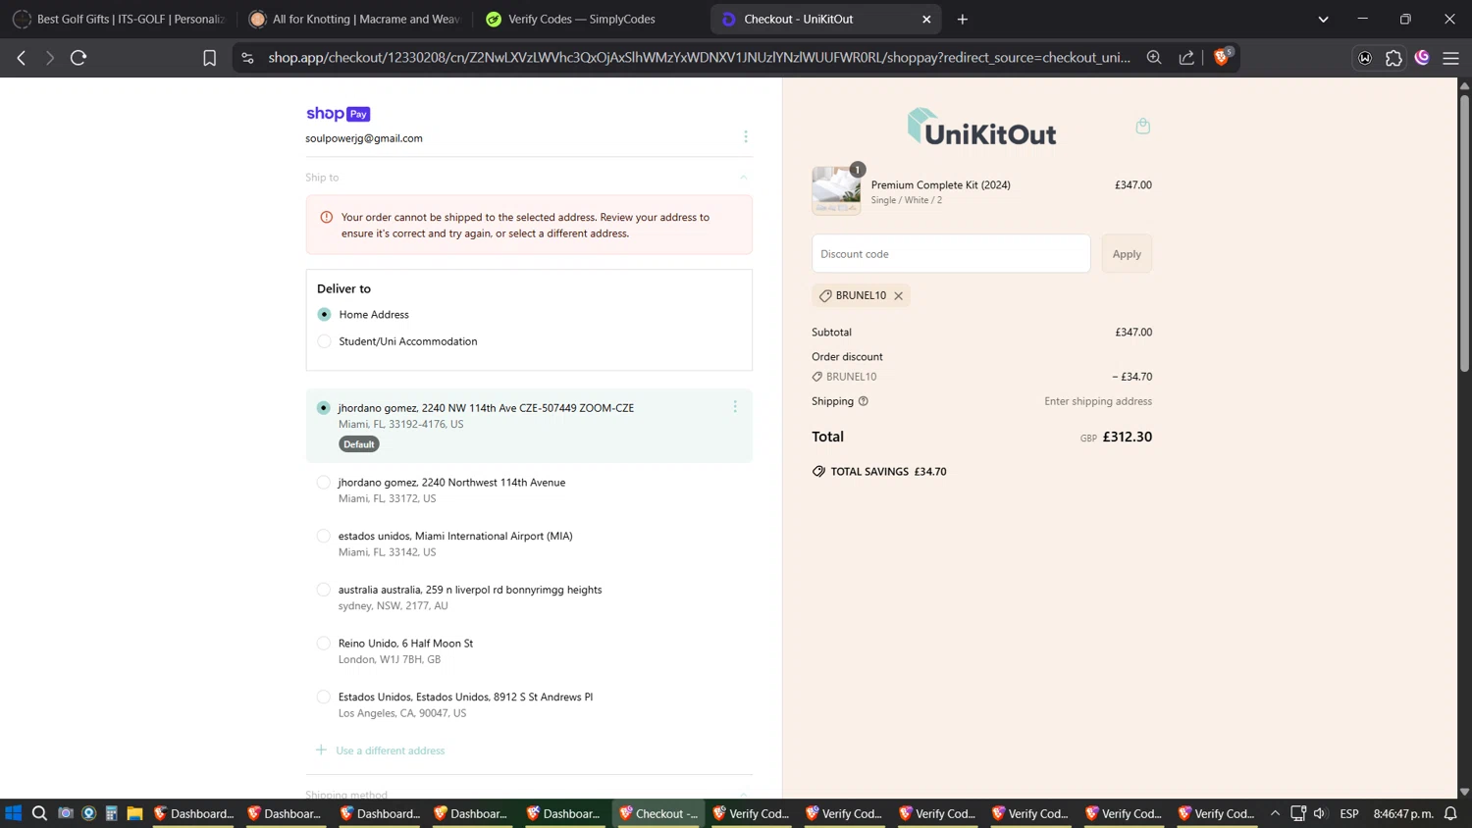Bookmark this page with bookmark icon
Image resolution: width=1472 pixels, height=828 pixels.
coord(209,58)
